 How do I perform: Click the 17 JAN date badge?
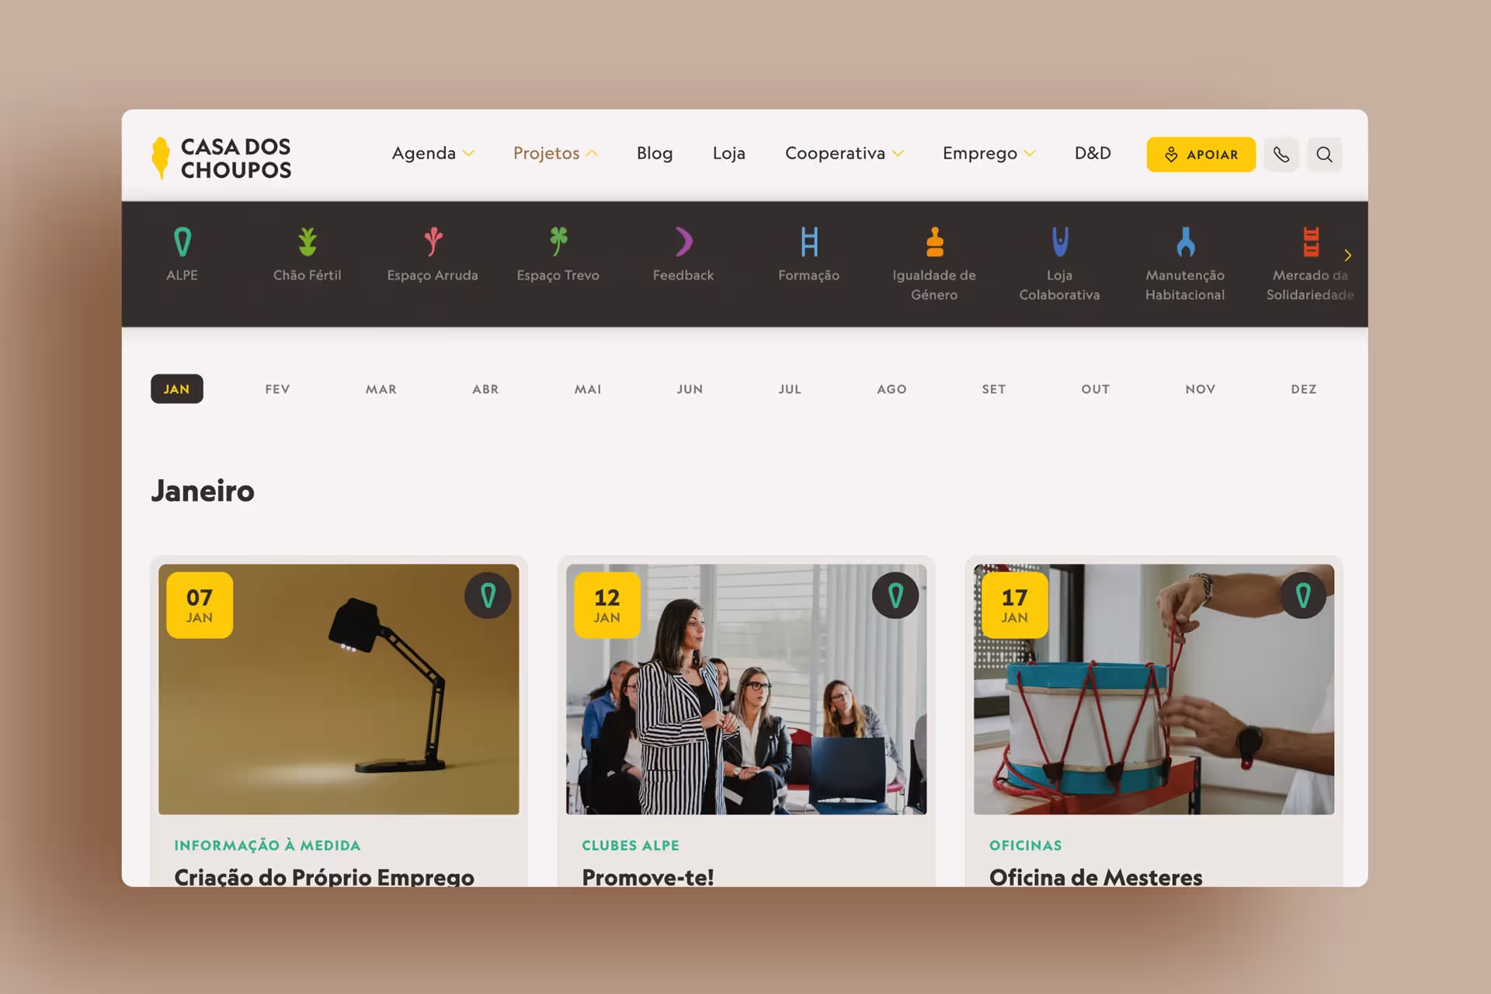point(1015,605)
